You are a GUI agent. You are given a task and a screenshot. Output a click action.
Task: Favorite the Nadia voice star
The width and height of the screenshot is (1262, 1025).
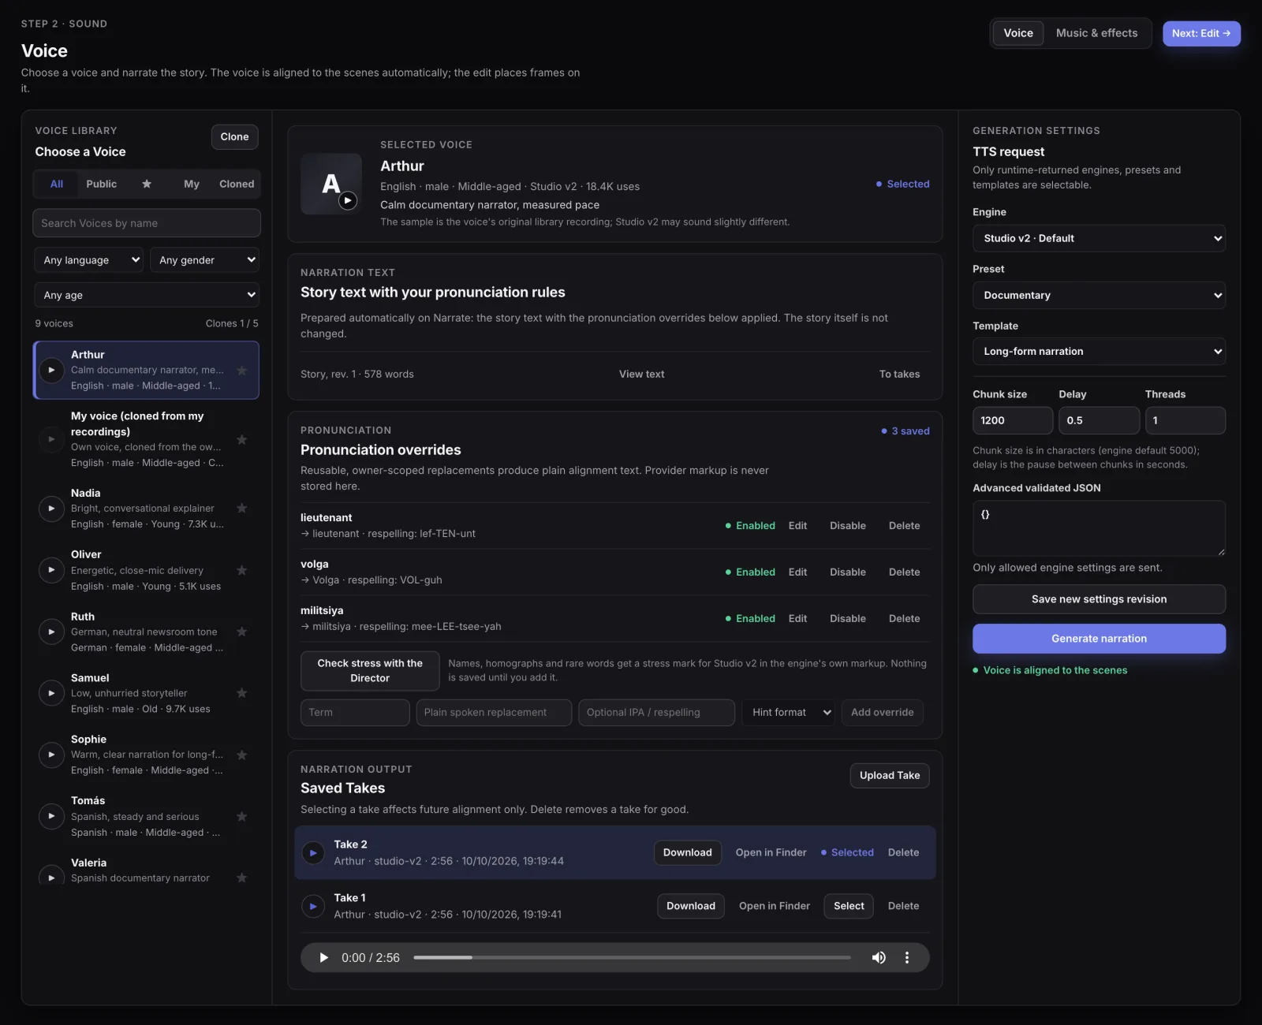click(x=242, y=509)
